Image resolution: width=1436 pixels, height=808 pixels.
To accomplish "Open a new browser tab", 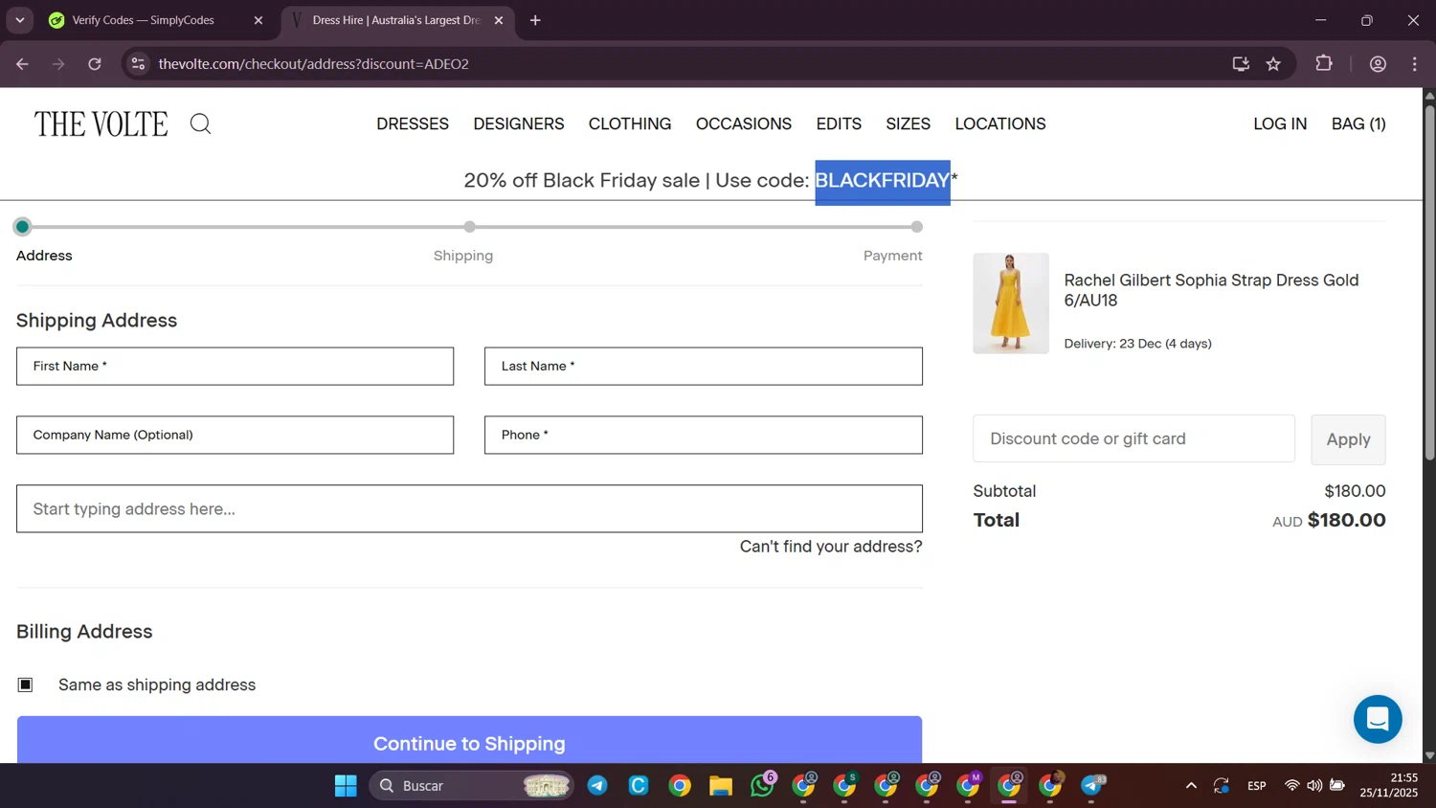I will [535, 20].
